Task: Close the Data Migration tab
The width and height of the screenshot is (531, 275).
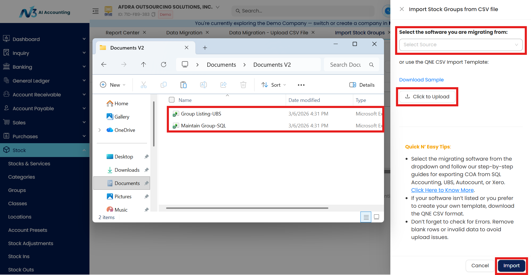Action: pos(207,32)
